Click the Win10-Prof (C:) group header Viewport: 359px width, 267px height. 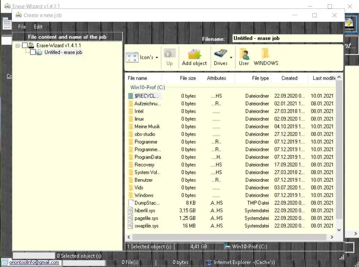click(x=147, y=88)
